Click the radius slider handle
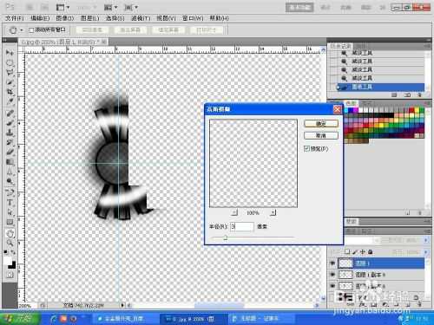 pyautogui.click(x=226, y=237)
